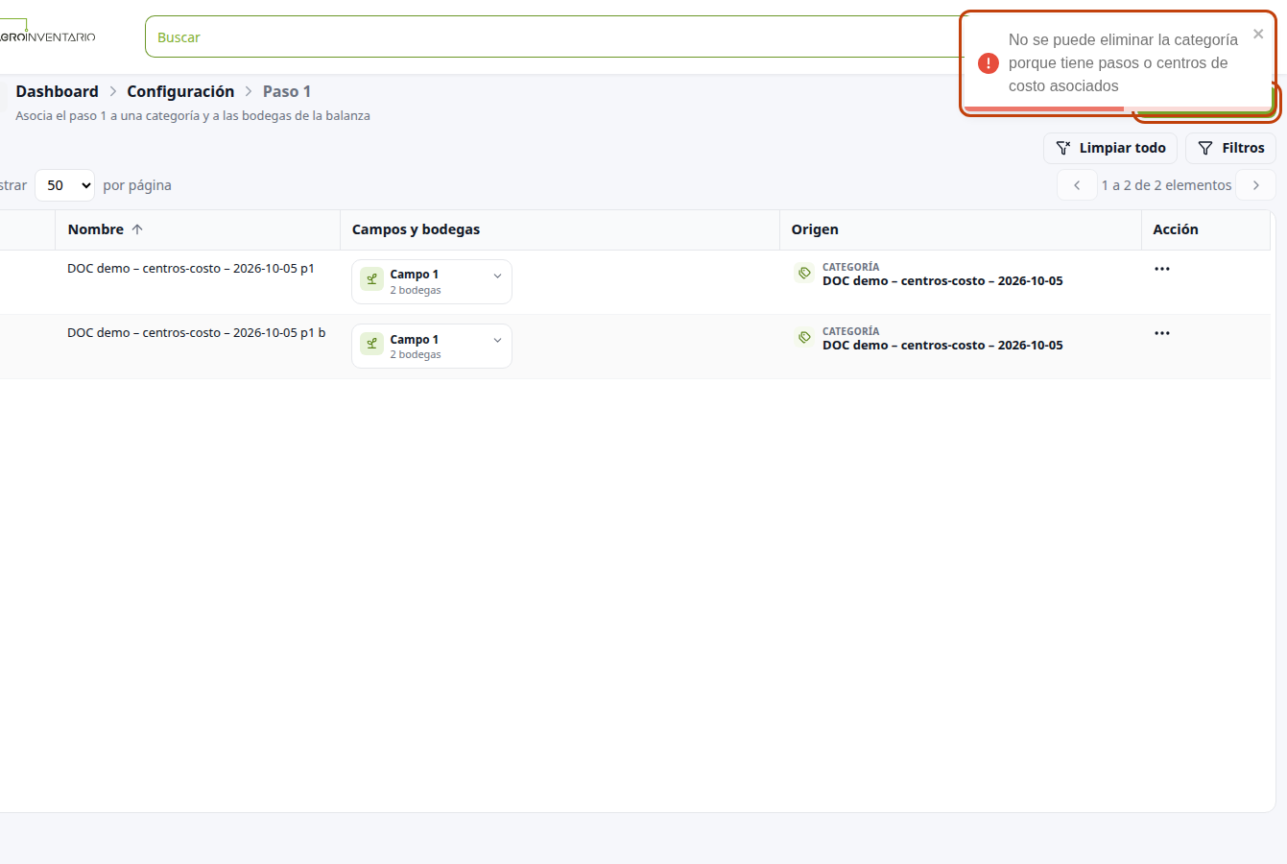Navigate to Dashboard breadcrumb

point(57,91)
